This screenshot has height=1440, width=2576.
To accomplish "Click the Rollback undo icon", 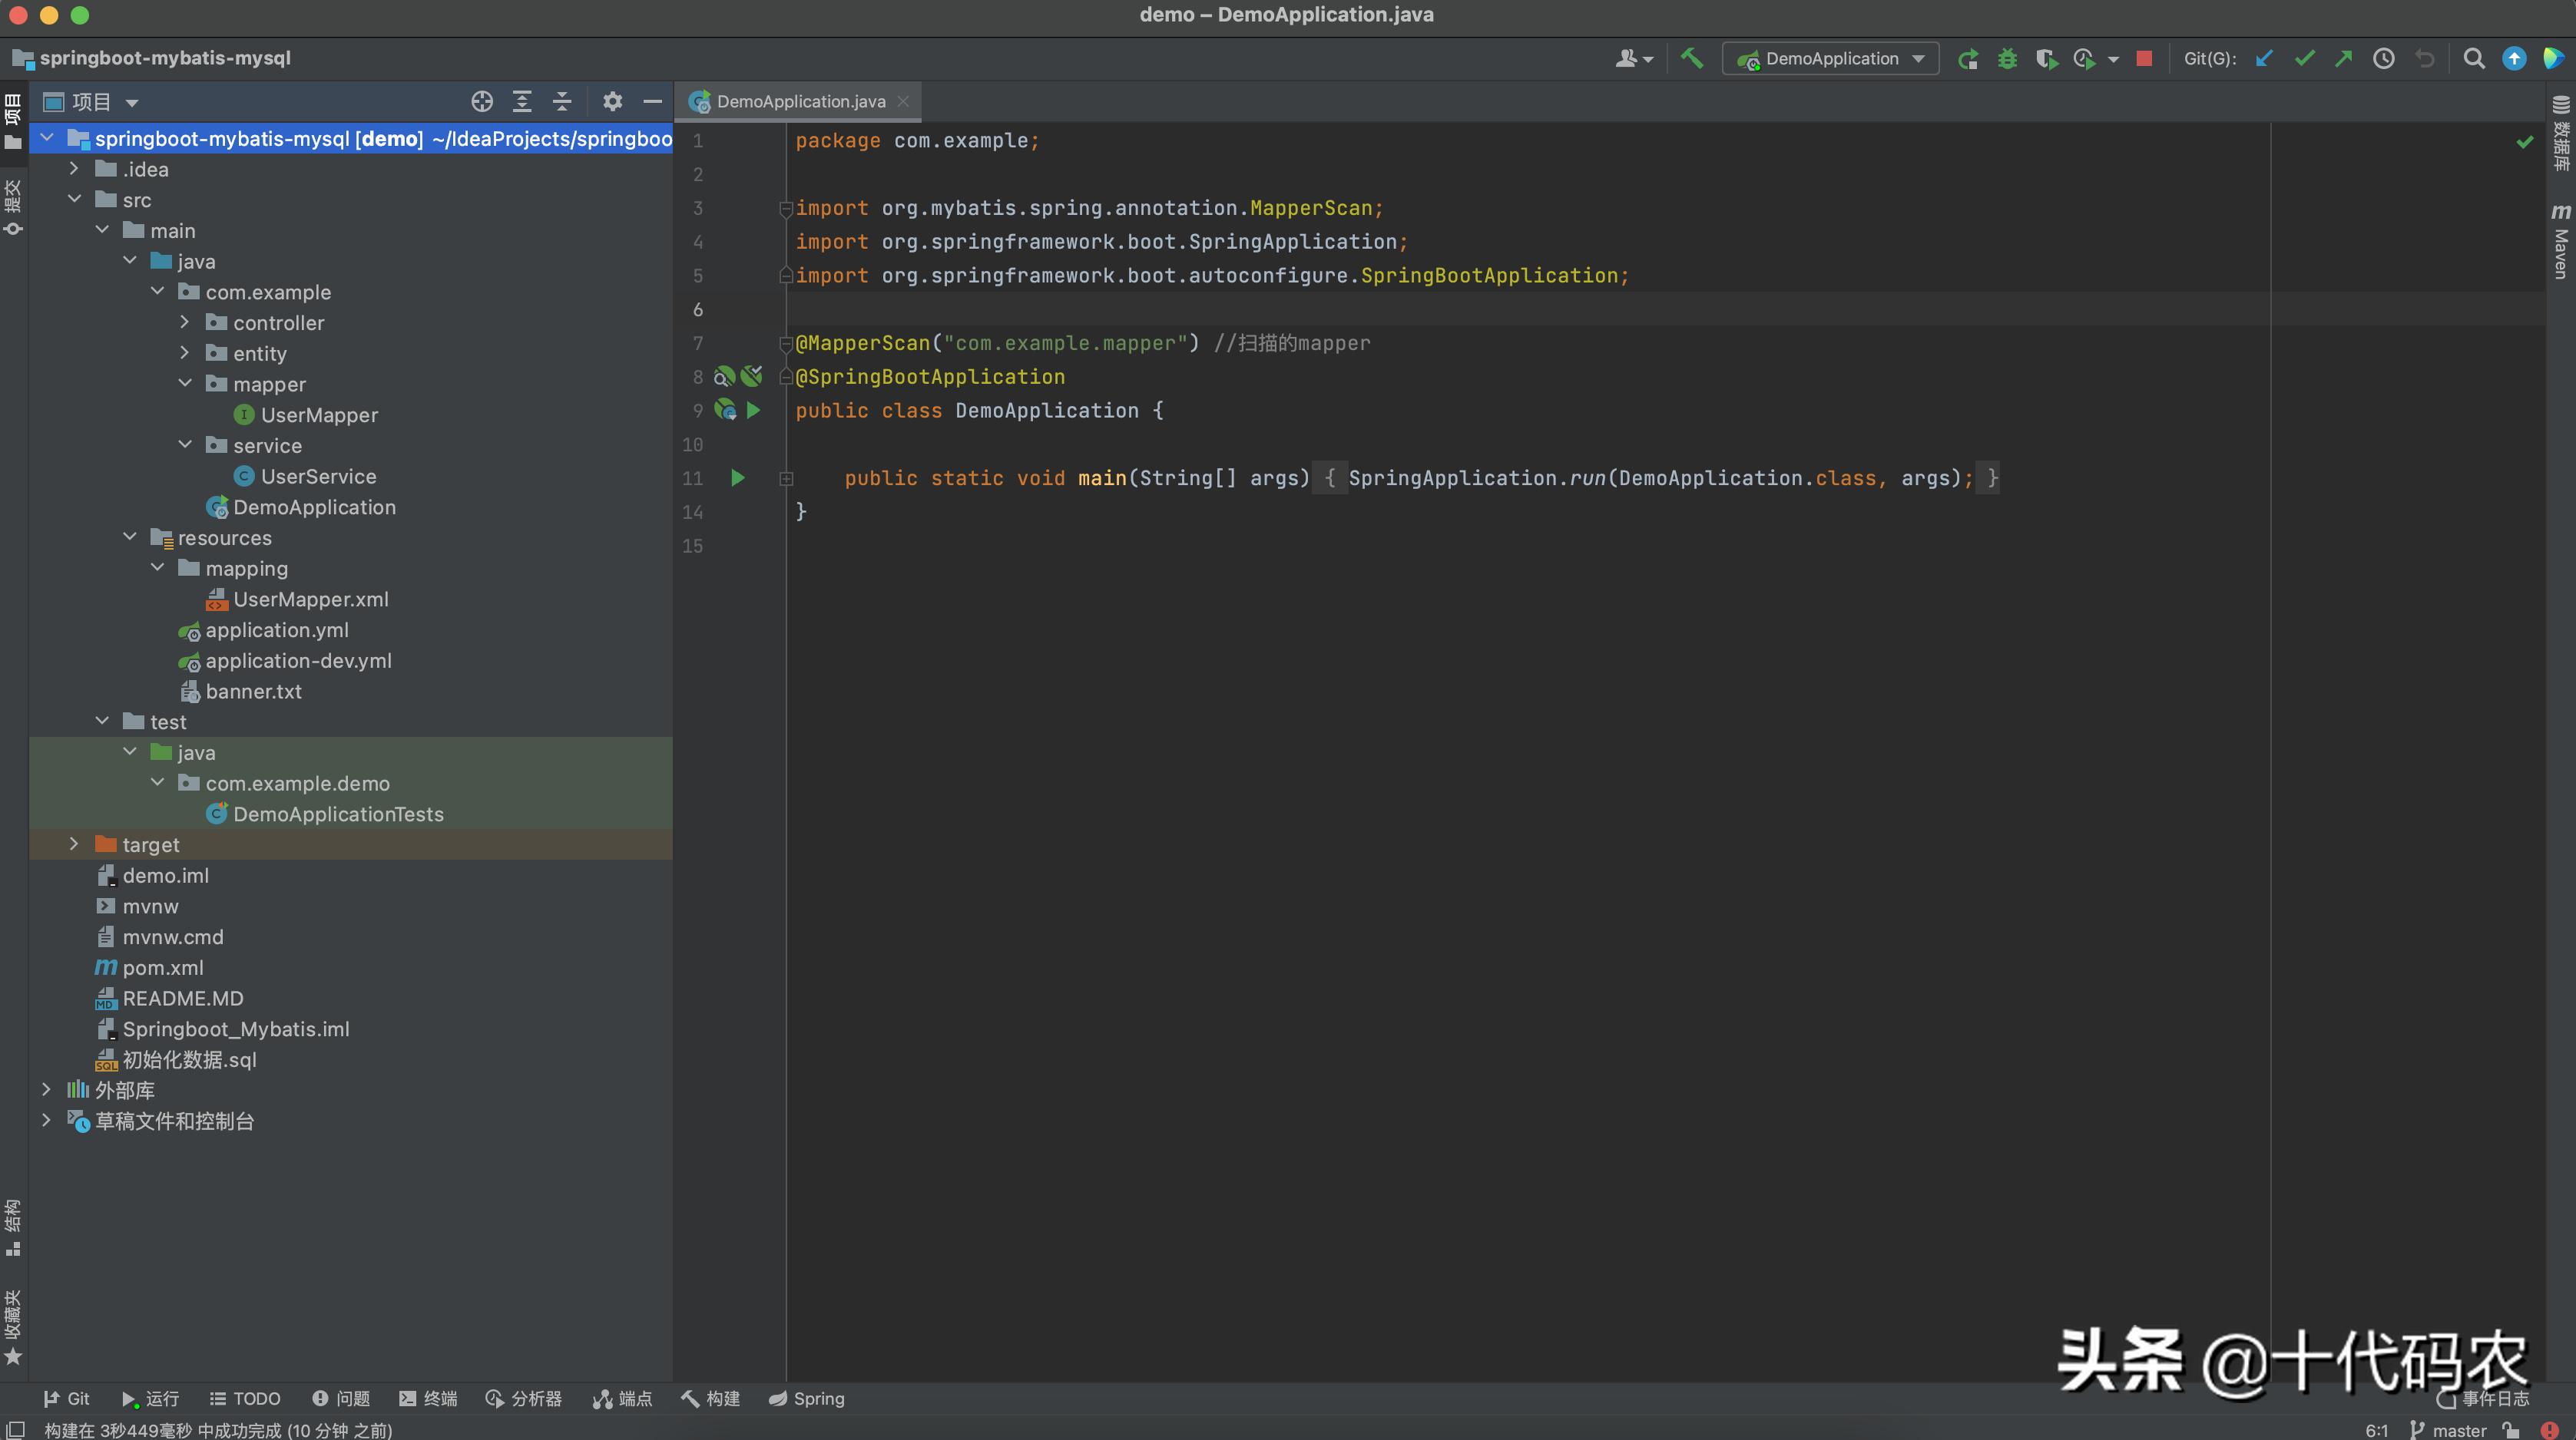I will [x=2424, y=58].
